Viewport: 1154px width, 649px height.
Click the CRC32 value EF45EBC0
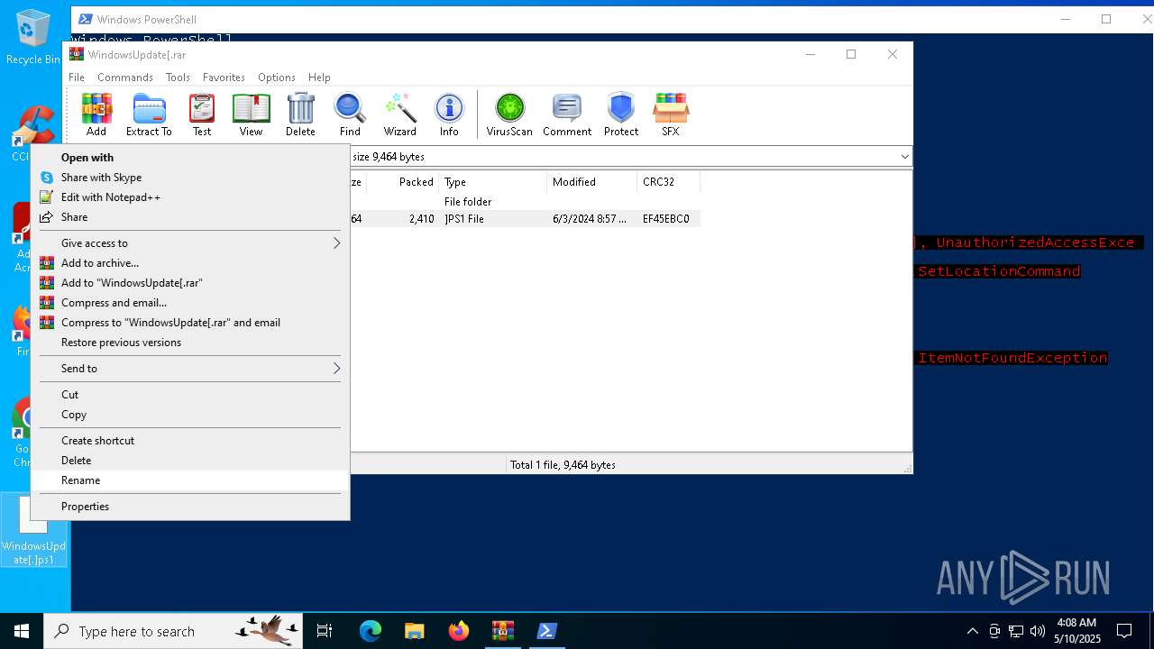pyautogui.click(x=666, y=219)
